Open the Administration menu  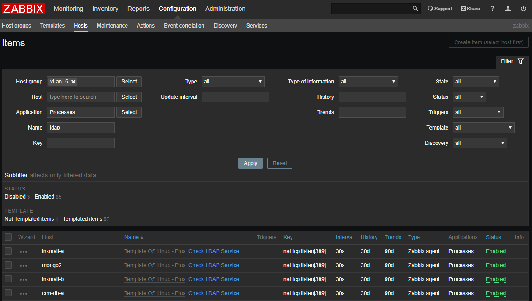tap(225, 9)
